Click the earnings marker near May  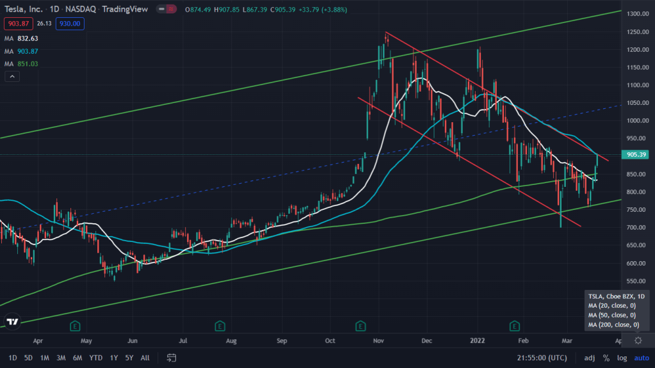[75, 326]
